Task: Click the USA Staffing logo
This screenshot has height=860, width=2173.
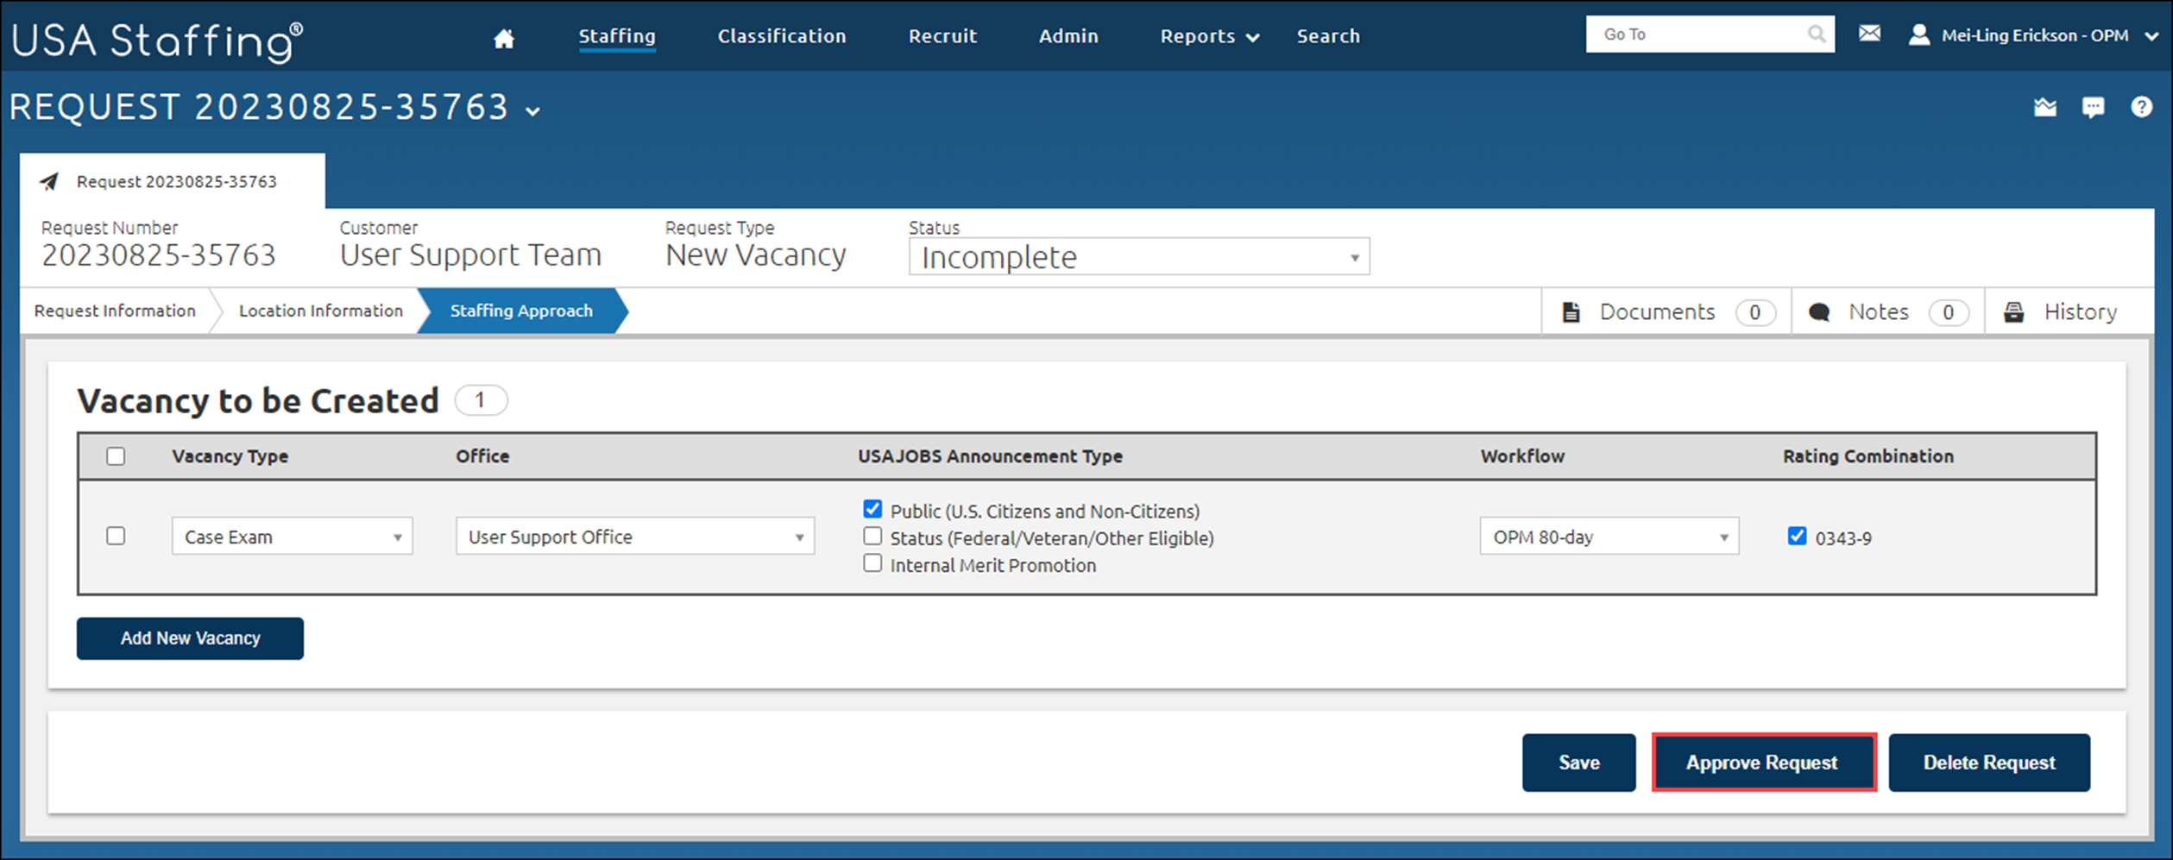Action: coord(157,41)
